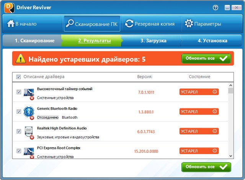Click the orange warning triangle icon
Image resolution: width=245 pixels, height=180 pixels.
coord(20,59)
